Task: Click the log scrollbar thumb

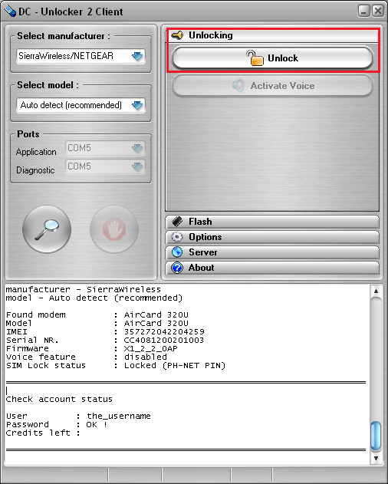Action: pyautogui.click(x=376, y=436)
